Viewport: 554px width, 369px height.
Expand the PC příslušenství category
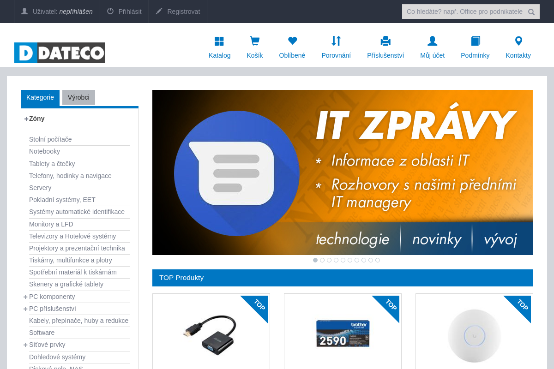click(25, 309)
